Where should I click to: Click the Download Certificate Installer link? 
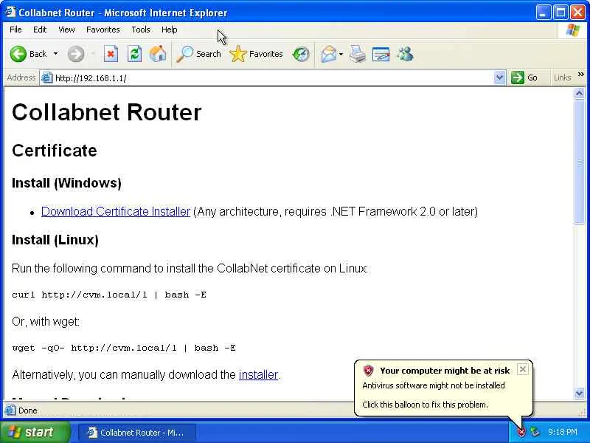116,211
